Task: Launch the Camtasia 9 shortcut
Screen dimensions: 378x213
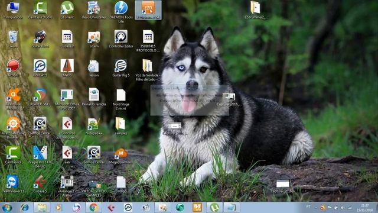Action: click(13, 155)
